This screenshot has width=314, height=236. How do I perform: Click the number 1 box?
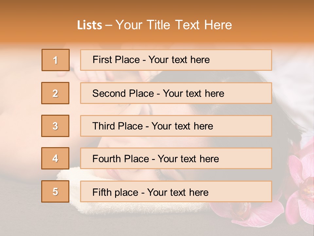pos(55,60)
